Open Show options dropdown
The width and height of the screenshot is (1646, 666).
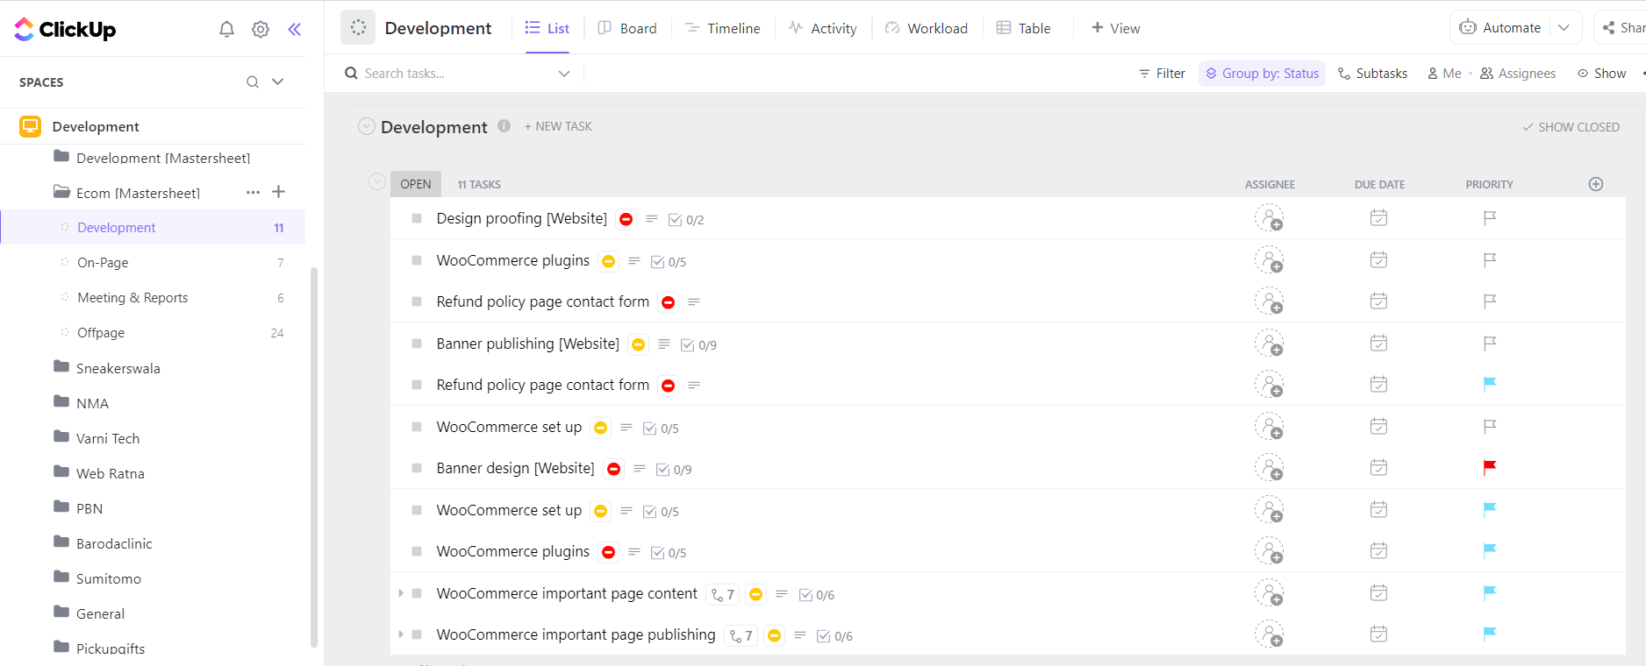pyautogui.click(x=1602, y=74)
